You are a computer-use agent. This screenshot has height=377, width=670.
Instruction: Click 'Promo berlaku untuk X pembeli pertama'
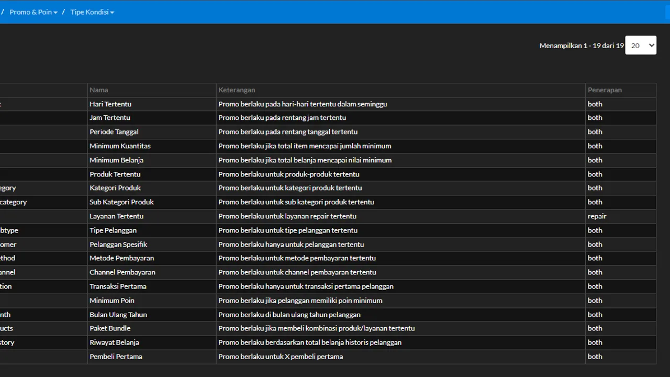[x=281, y=357]
